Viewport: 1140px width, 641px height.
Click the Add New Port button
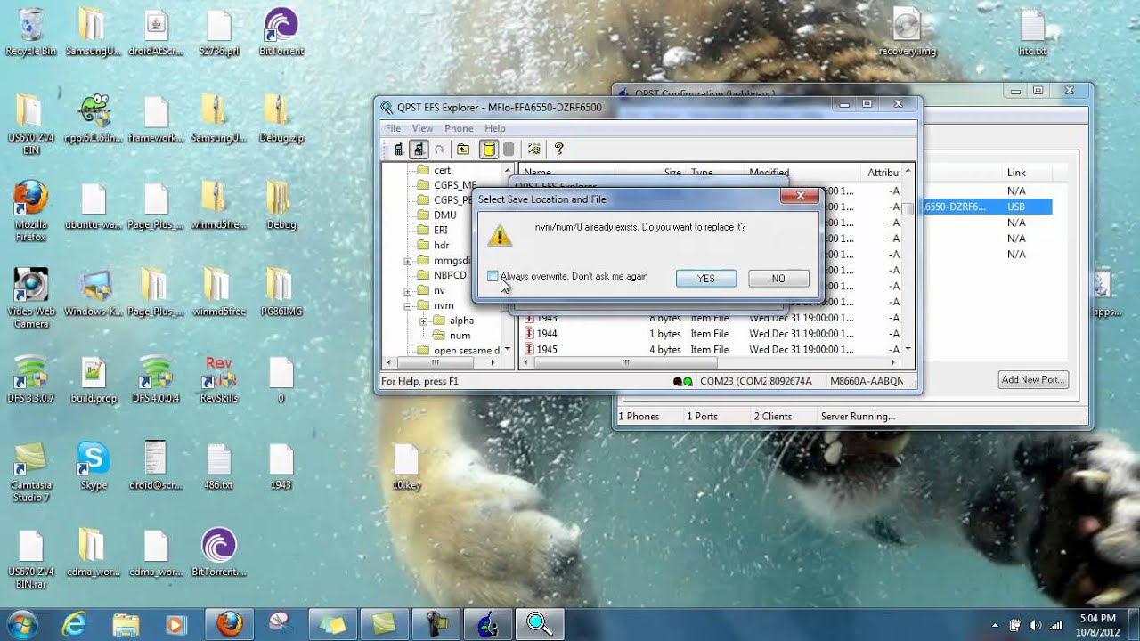click(x=1032, y=380)
